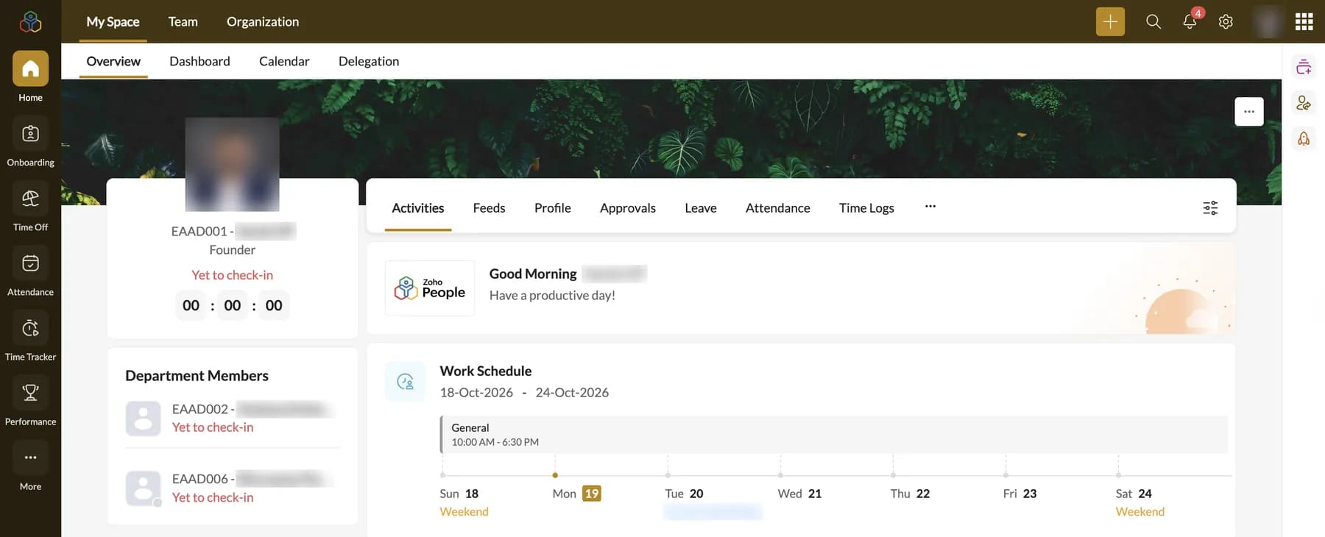This screenshot has height=537, width=1325.
Task: Open Attendance in the left sidebar
Action: click(30, 263)
